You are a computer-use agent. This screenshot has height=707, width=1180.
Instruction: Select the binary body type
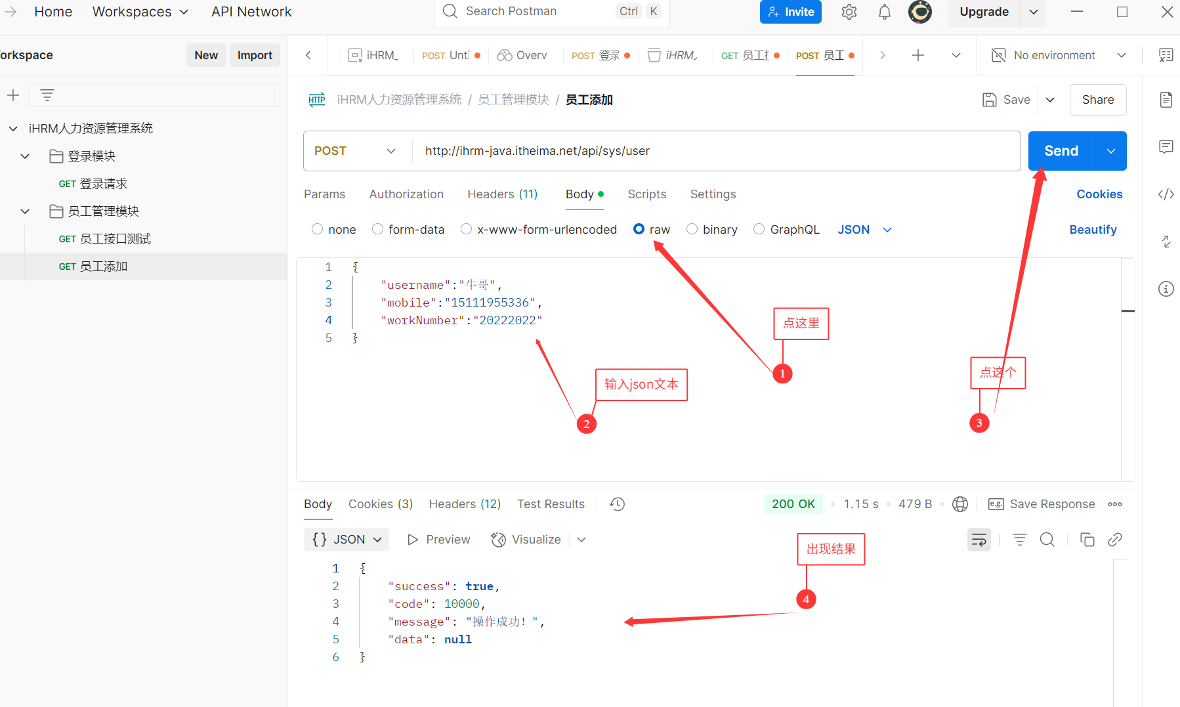tap(692, 229)
